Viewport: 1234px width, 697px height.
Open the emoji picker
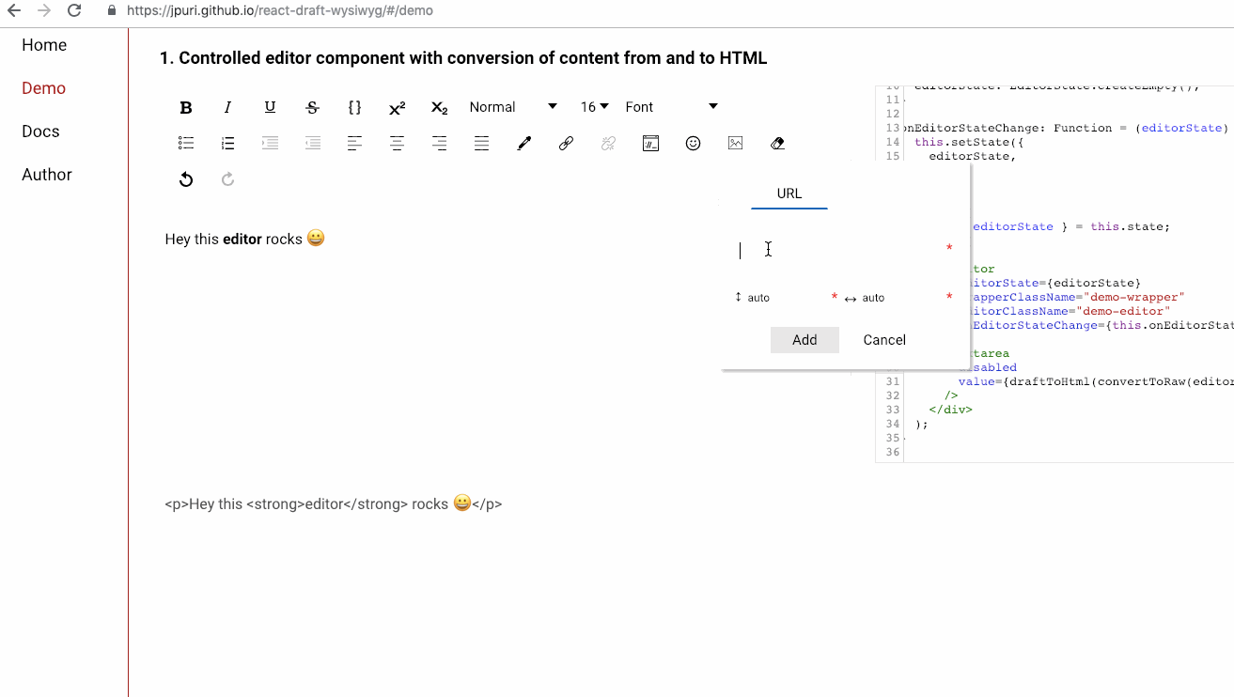coord(693,143)
